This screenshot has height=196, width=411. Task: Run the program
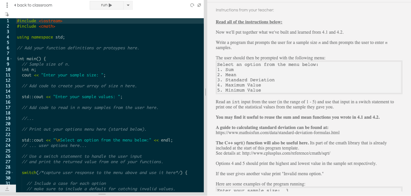(x=107, y=5)
